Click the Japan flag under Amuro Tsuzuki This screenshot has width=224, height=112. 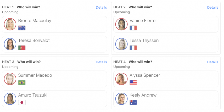point(22,102)
